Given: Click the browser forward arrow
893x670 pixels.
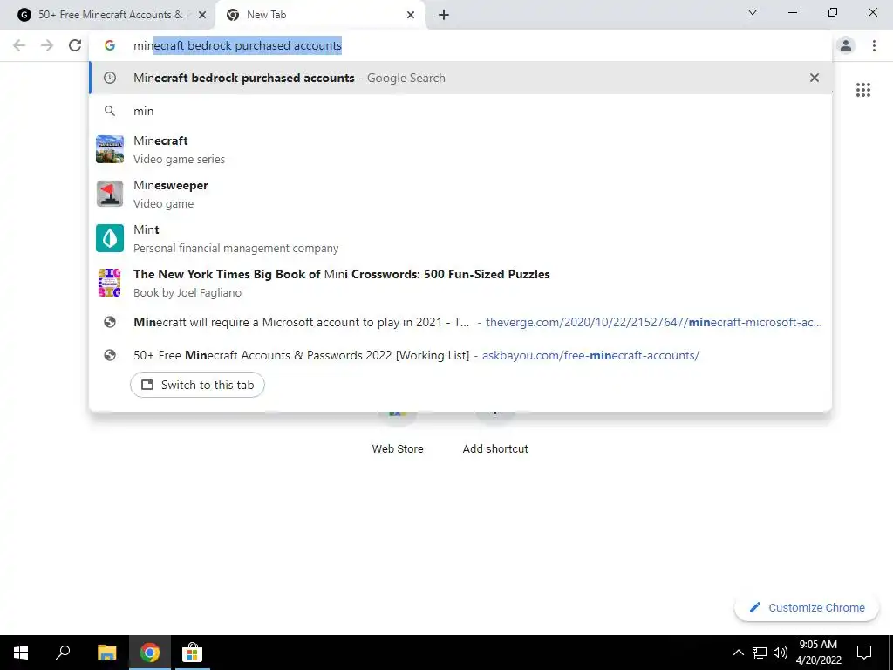Looking at the screenshot, I should click(x=47, y=45).
